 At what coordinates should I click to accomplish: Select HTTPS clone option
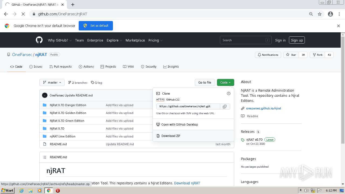[x=160, y=100]
